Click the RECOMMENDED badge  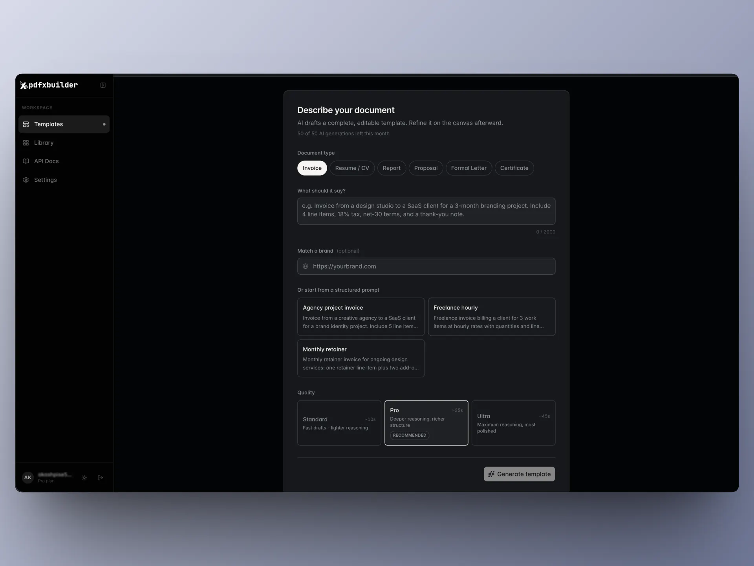pos(410,435)
